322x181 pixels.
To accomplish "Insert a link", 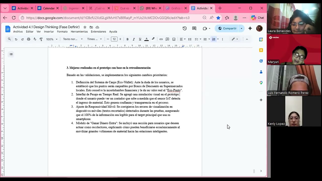I will [161, 39].
